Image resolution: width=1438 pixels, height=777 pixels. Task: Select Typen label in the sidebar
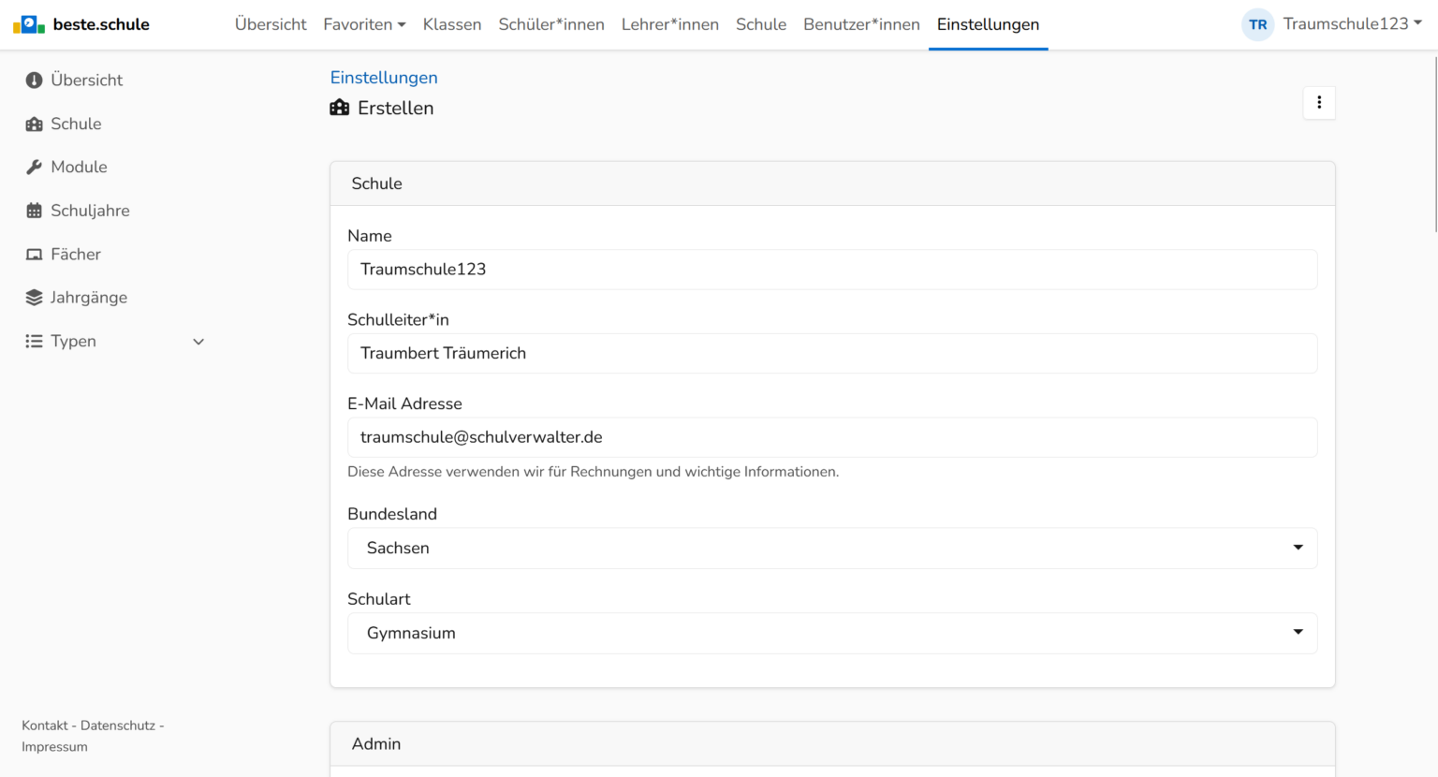coord(73,341)
